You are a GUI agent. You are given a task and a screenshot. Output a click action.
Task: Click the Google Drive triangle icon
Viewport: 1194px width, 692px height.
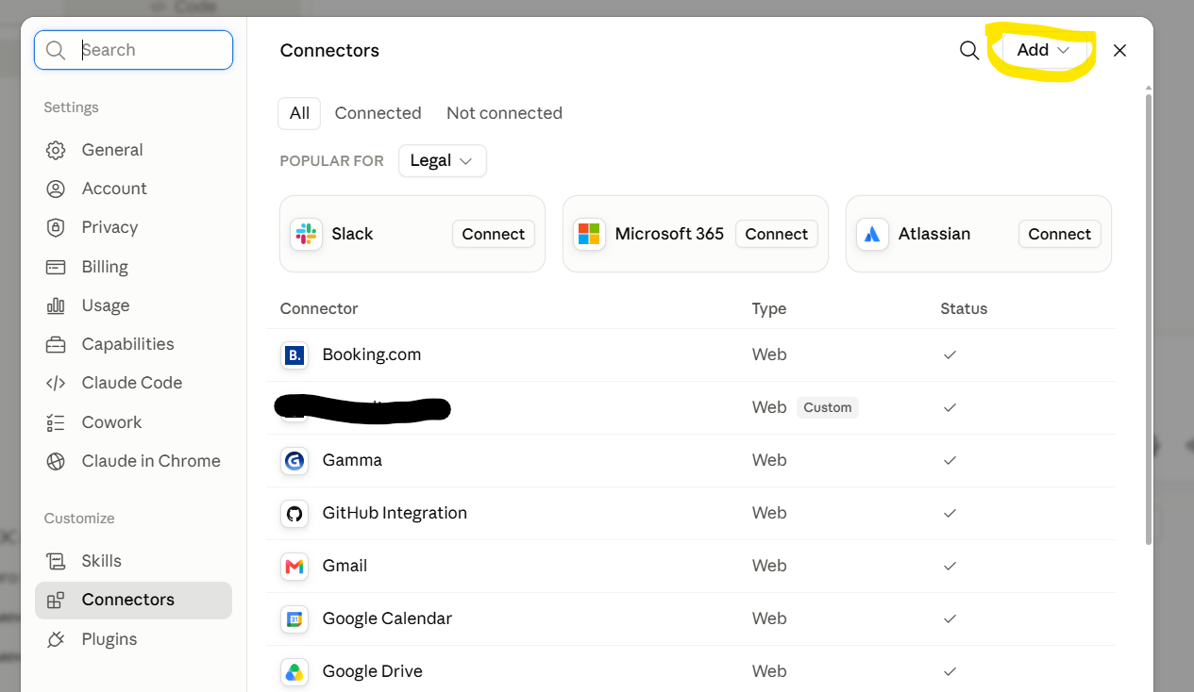294,672
